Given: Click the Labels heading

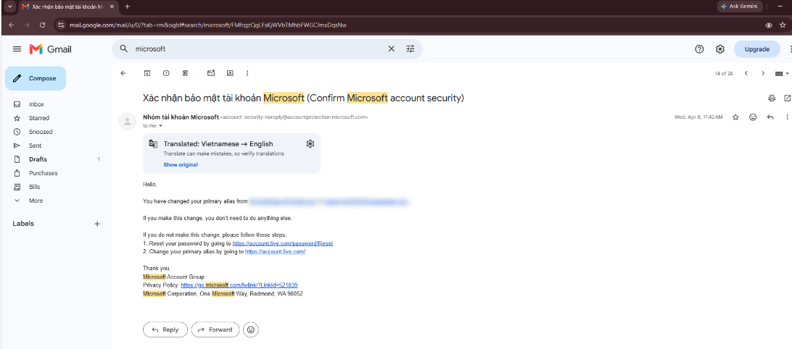Looking at the screenshot, I should [x=23, y=224].
